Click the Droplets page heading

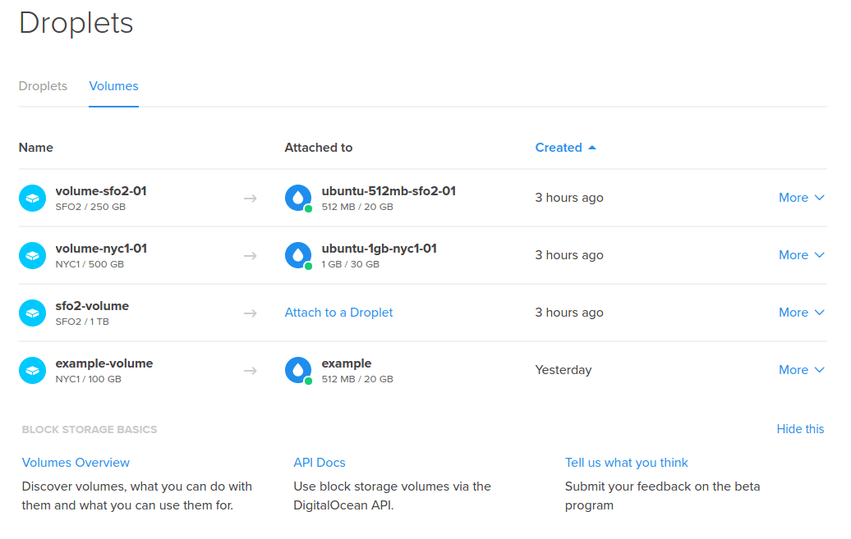coord(76,23)
